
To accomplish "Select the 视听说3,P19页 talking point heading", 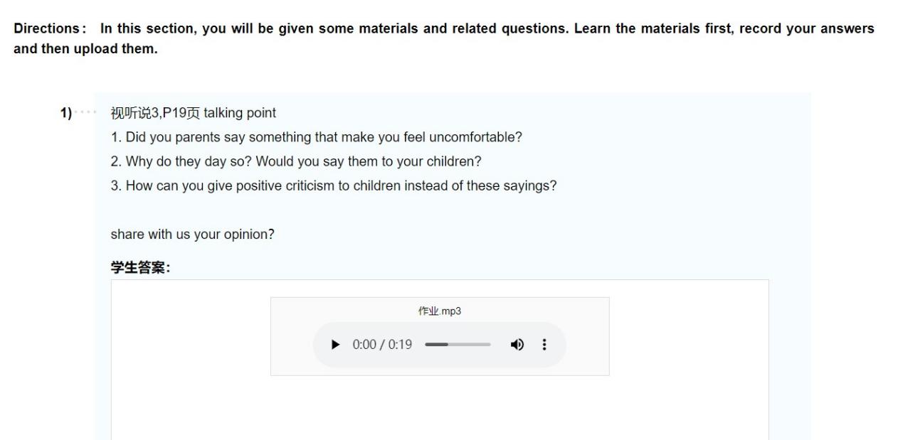I will click(193, 113).
